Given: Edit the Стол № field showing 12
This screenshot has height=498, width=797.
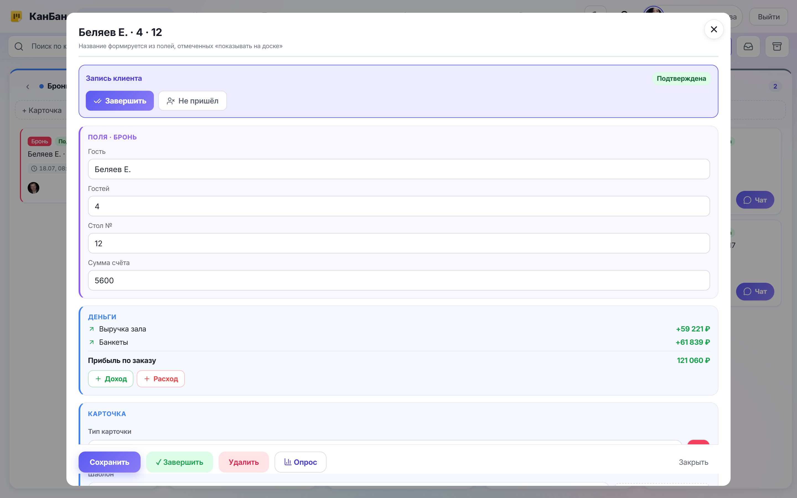Looking at the screenshot, I should coord(398,243).
